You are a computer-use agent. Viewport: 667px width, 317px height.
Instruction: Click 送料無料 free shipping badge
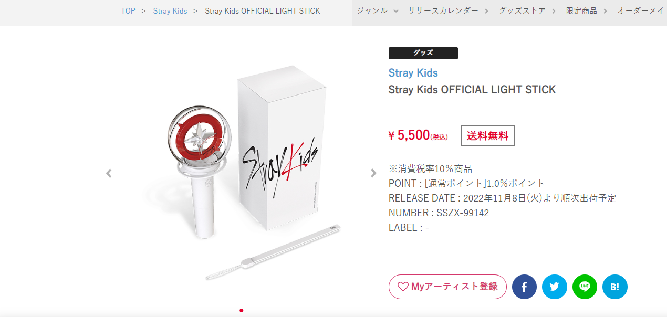click(x=487, y=136)
